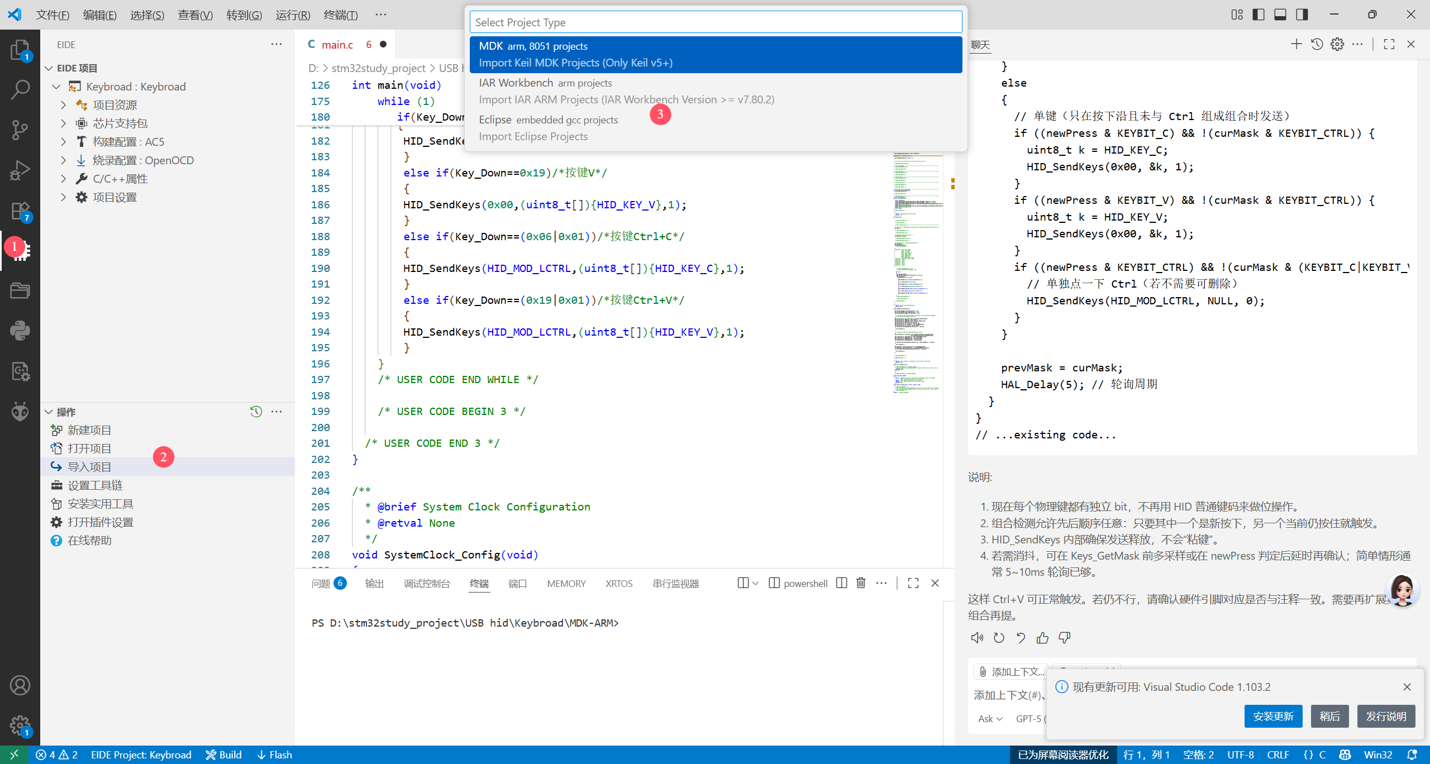Toggle the primary sidebar layout button
The image size is (1430, 764).
click(x=1259, y=15)
